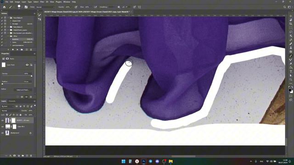The width and height of the screenshot is (294, 165).
Task: Toggle the mask visibility eye in Properties
Action: point(27,97)
